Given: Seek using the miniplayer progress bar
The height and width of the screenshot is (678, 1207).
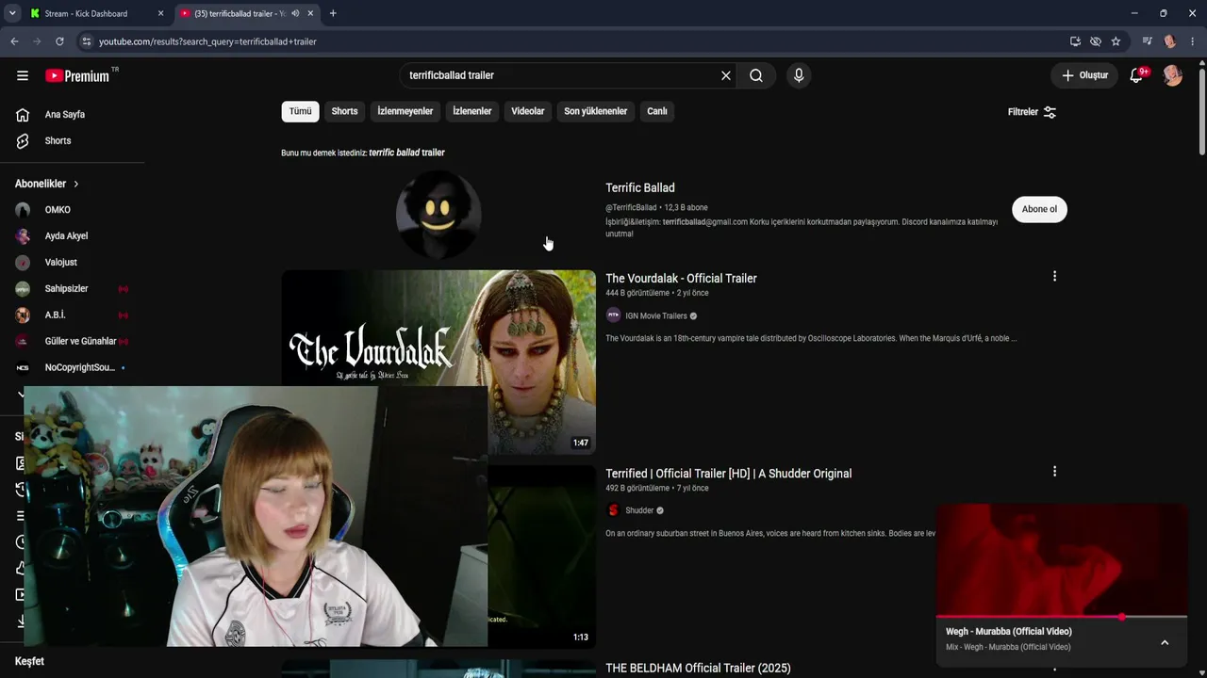Looking at the screenshot, I should (x=1062, y=617).
